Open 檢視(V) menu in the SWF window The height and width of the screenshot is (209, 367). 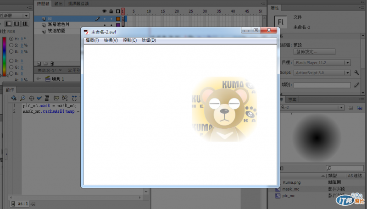(x=111, y=40)
